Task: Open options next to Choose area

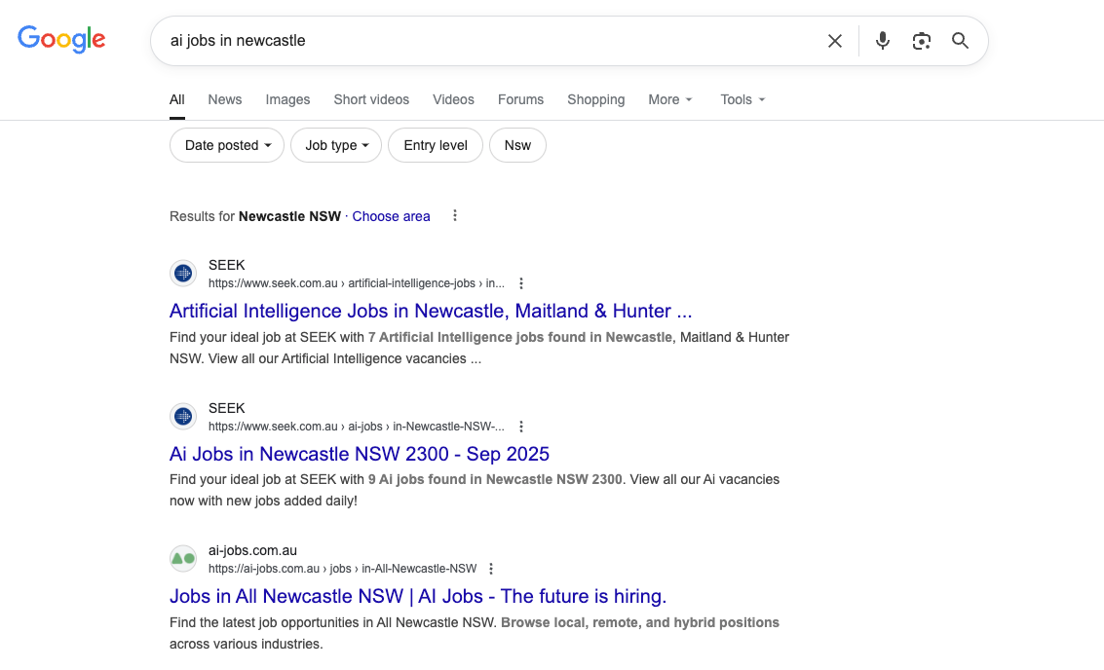Action: tap(455, 215)
